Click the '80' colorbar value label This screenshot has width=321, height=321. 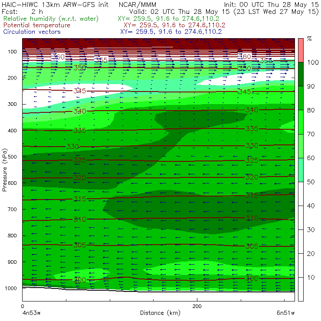coord(311,110)
